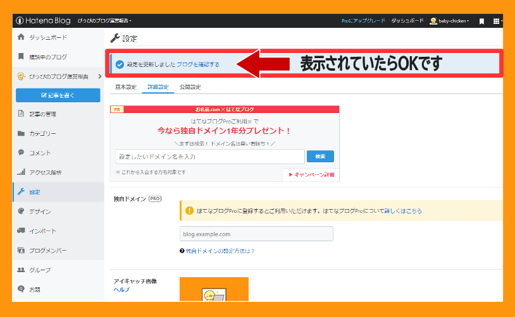Click the palette icon beside デザイン
This screenshot has height=317, width=515.
(21, 211)
